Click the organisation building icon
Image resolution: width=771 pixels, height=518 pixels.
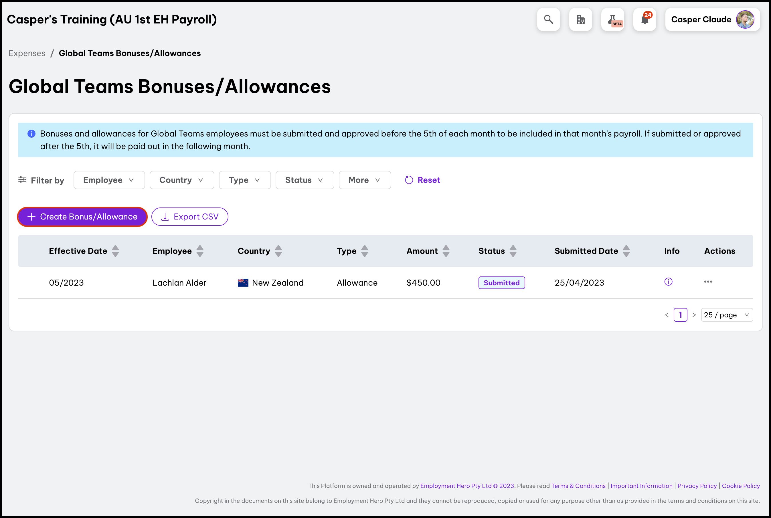580,19
